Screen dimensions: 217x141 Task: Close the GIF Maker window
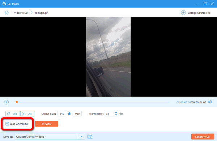pos(212,4)
